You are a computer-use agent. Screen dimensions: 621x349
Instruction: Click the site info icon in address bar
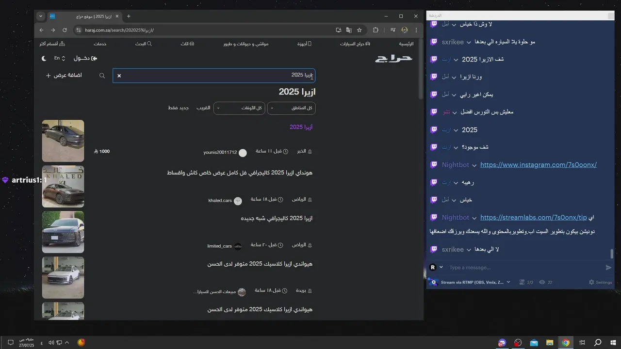pyautogui.click(x=79, y=30)
